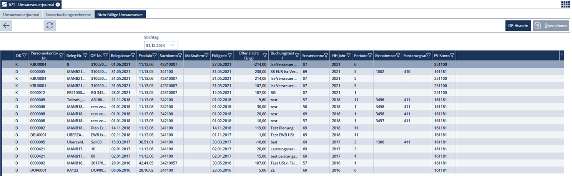Close the 671 Umsatzsteuerjournal window tab
This screenshot has height=176, width=572.
coord(58,5)
